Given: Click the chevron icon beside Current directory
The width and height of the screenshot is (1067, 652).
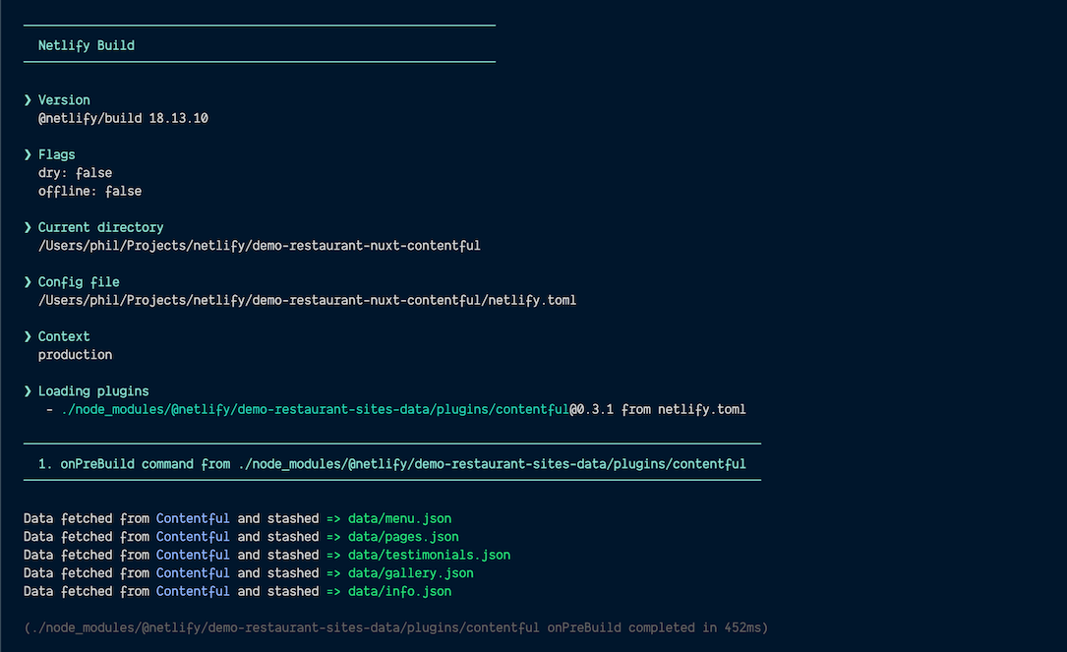Looking at the screenshot, I should click(x=27, y=227).
